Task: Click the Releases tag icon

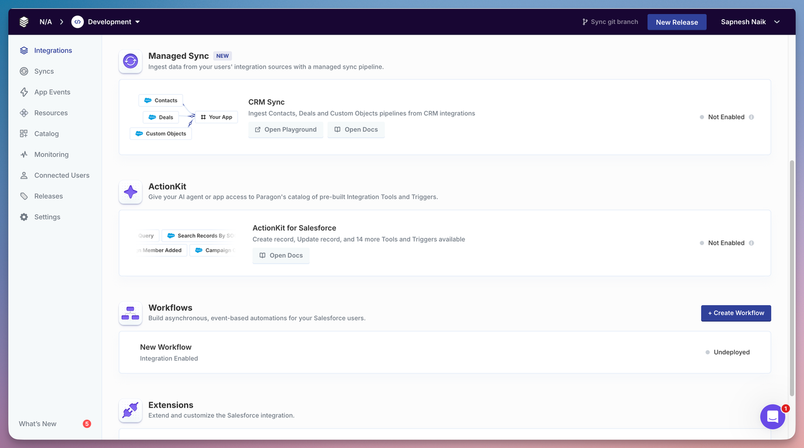Action: click(x=24, y=196)
